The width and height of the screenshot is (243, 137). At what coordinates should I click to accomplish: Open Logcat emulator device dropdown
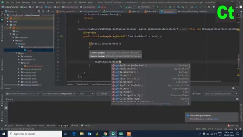pyautogui.click(x=22, y=94)
